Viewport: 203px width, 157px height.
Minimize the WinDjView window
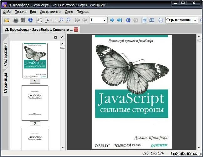[x=175, y=3]
